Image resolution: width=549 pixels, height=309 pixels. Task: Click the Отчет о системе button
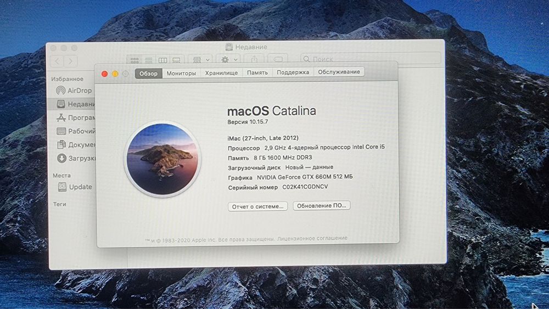[257, 206]
